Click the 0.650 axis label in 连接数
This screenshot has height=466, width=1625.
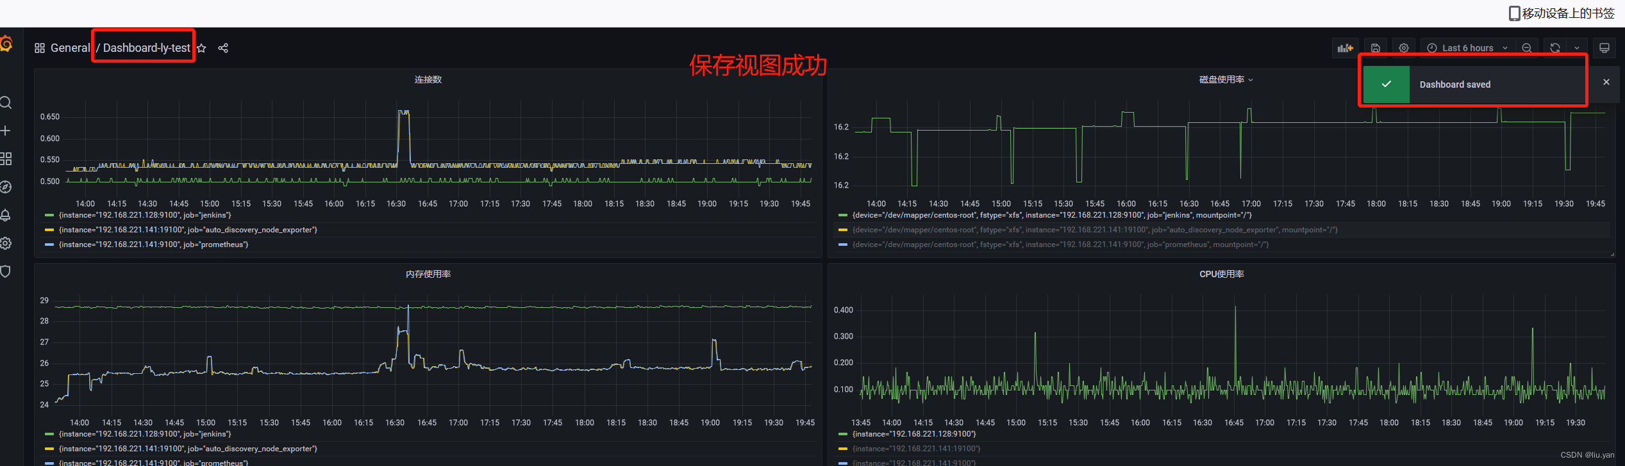coord(50,116)
